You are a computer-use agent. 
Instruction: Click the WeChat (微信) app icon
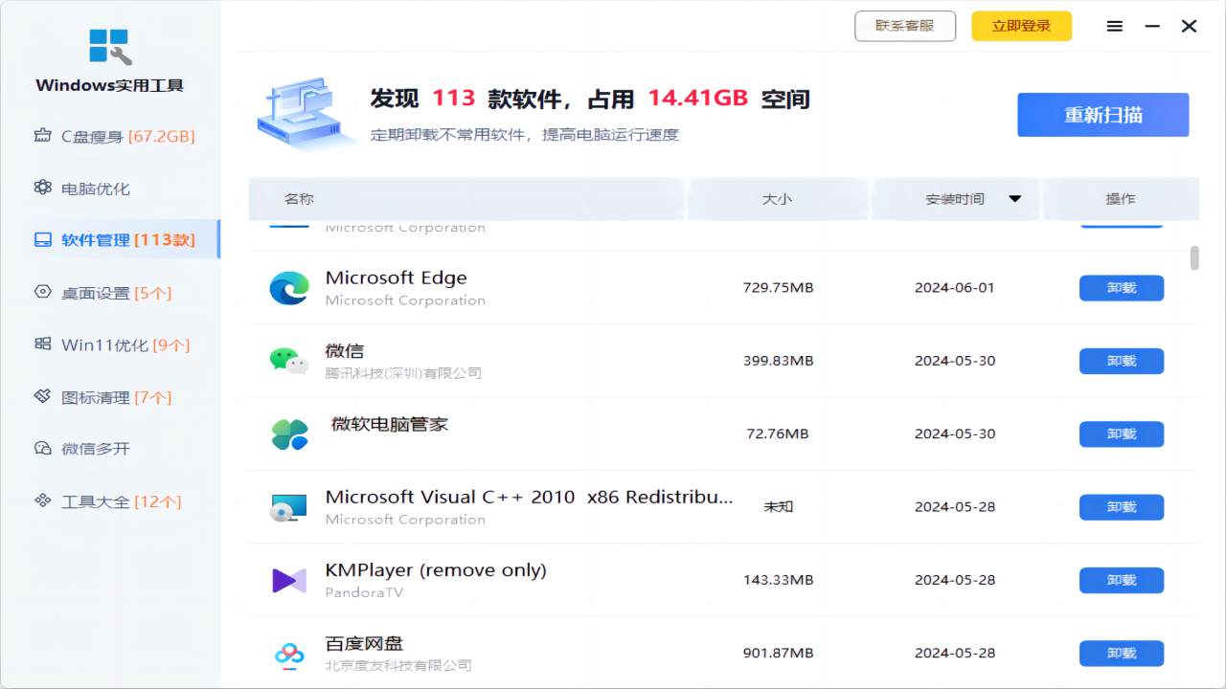(x=288, y=361)
